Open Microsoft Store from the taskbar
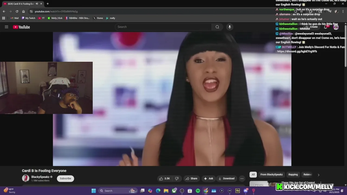347x195 pixels. point(190,191)
